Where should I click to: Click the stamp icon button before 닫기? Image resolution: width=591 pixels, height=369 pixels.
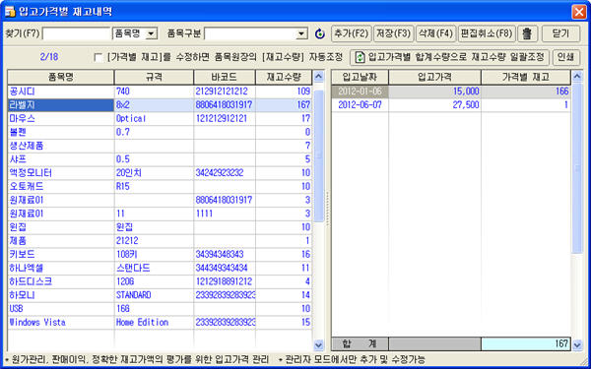click(x=527, y=33)
